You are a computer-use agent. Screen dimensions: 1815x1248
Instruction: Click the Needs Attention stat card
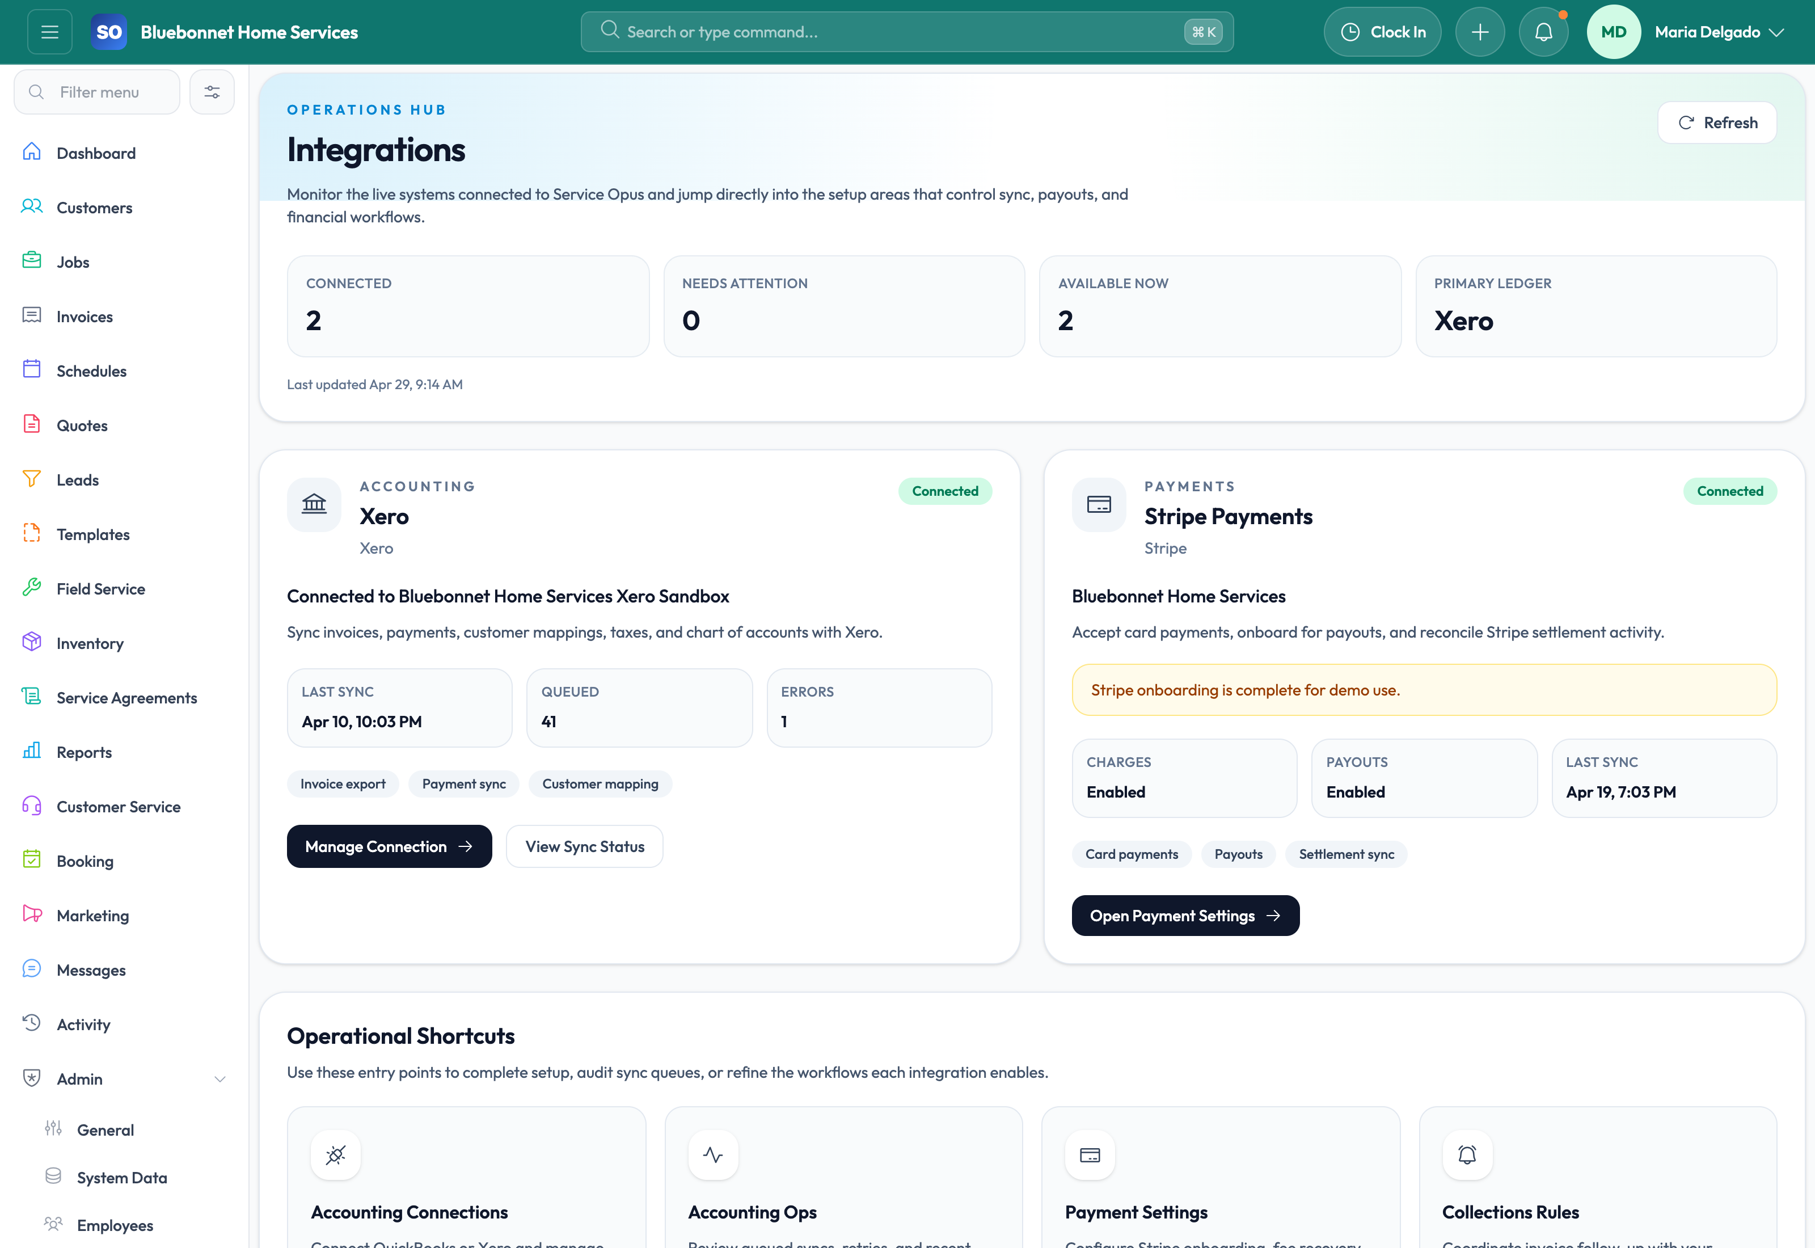(844, 306)
